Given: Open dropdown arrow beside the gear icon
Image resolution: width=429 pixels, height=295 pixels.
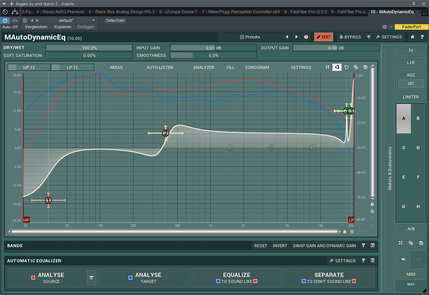Looking at the screenshot, I should [391, 27].
